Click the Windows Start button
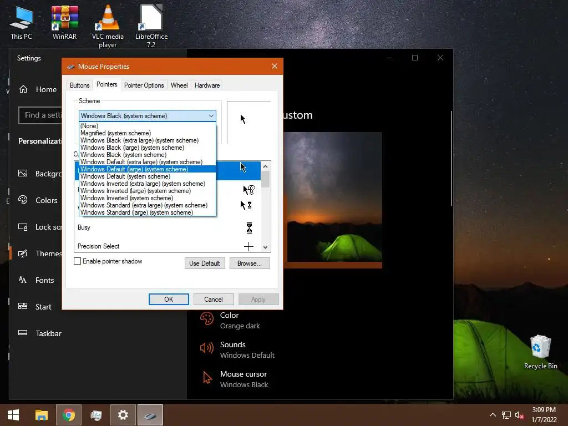 click(13, 415)
